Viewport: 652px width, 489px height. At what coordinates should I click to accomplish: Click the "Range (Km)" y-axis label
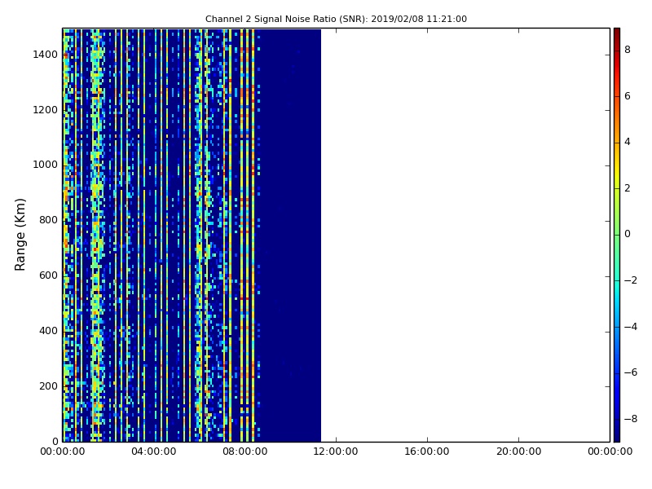20,235
